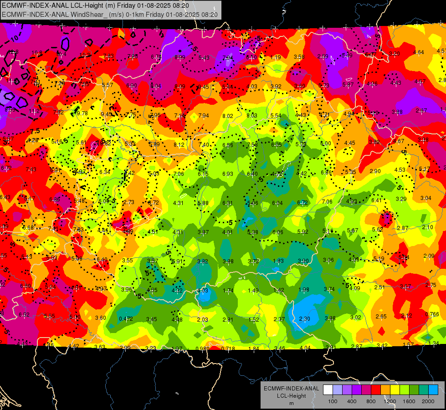Click the wind shear value 0.980
Screen dimensions: 446x410
(x=203, y=348)
